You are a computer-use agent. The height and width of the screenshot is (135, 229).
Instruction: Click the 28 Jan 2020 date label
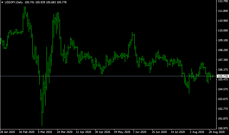coord(8,132)
